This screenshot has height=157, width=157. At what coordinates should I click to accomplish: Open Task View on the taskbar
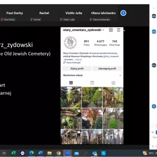(x=4, y=153)
